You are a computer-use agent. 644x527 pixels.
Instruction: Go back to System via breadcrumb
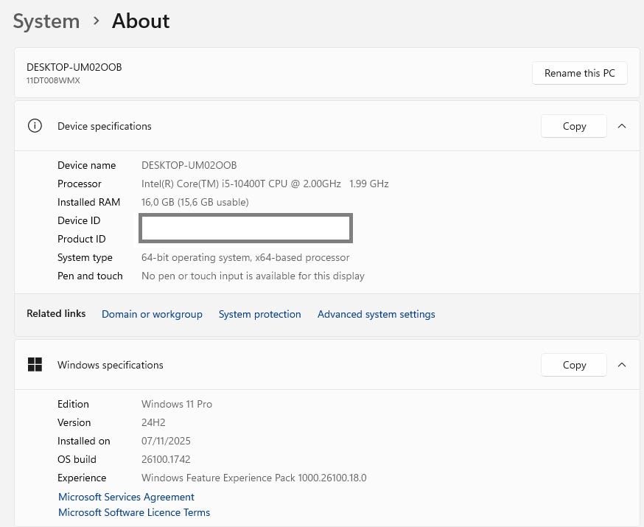pyautogui.click(x=46, y=21)
